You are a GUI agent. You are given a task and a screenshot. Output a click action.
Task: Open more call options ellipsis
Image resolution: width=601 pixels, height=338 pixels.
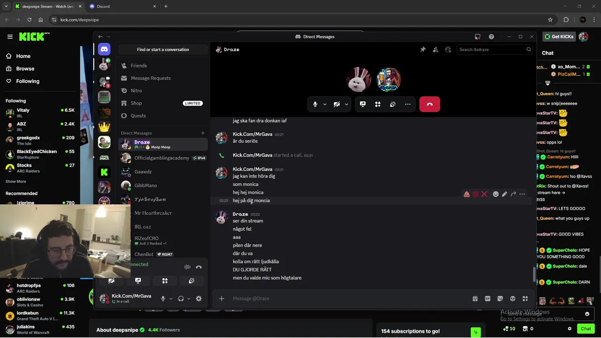408,104
